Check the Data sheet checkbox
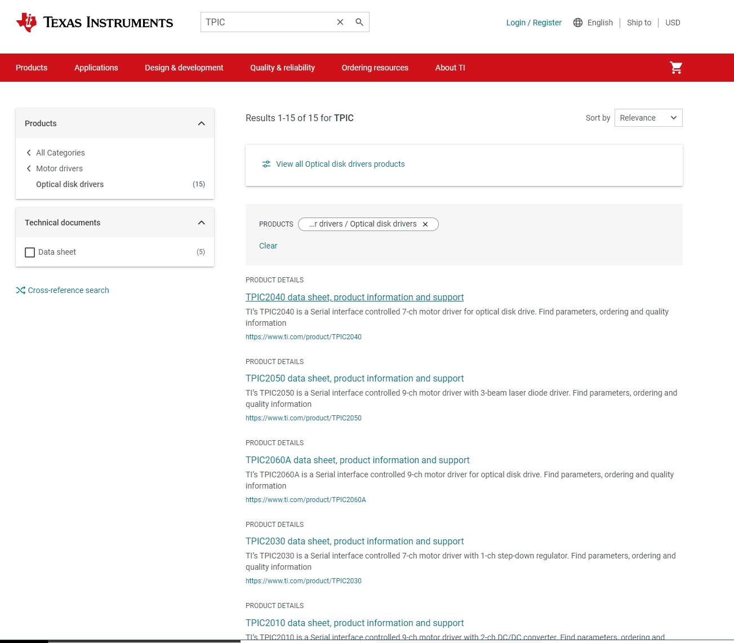 pos(30,252)
